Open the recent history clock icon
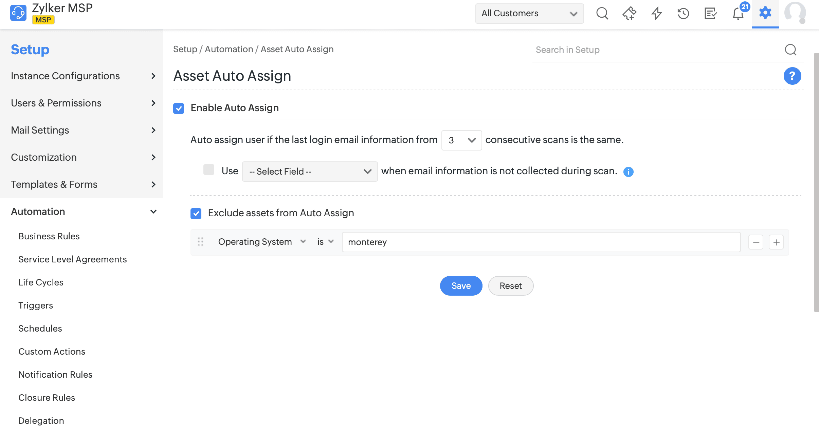The image size is (819, 436). 683,14
